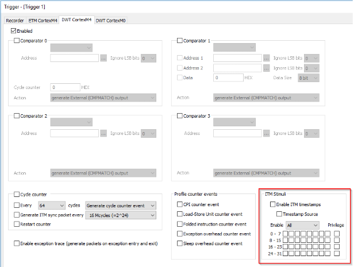354x267 pixels.
Task: Open the 64 cycles dropdown
Action: tap(50, 205)
